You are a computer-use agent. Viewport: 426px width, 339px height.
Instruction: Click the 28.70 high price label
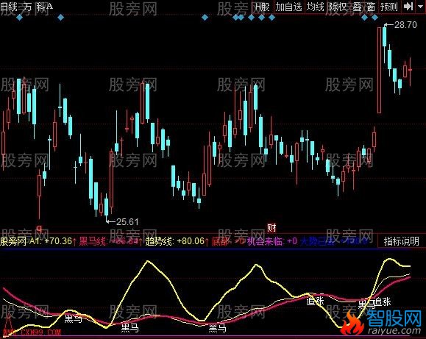click(x=405, y=25)
